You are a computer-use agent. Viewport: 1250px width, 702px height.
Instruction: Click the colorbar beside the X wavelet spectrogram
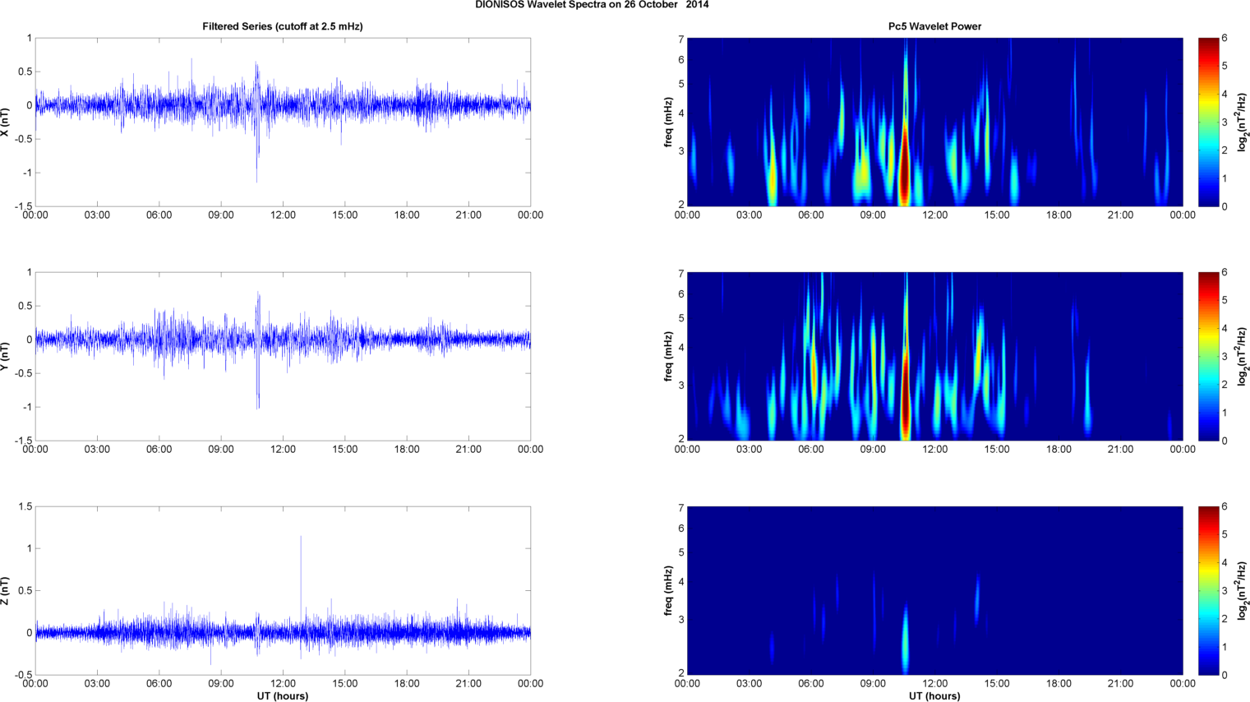point(1208,122)
